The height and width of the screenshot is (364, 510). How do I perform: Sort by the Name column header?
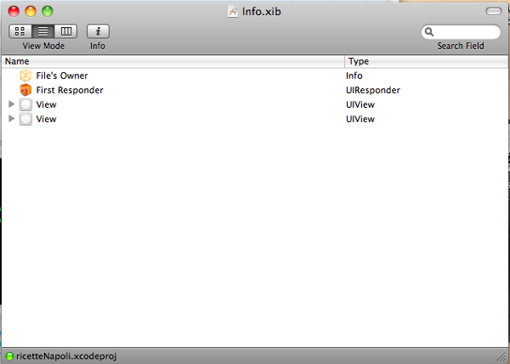[170, 61]
